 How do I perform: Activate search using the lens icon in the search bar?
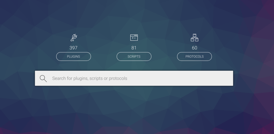point(43,78)
